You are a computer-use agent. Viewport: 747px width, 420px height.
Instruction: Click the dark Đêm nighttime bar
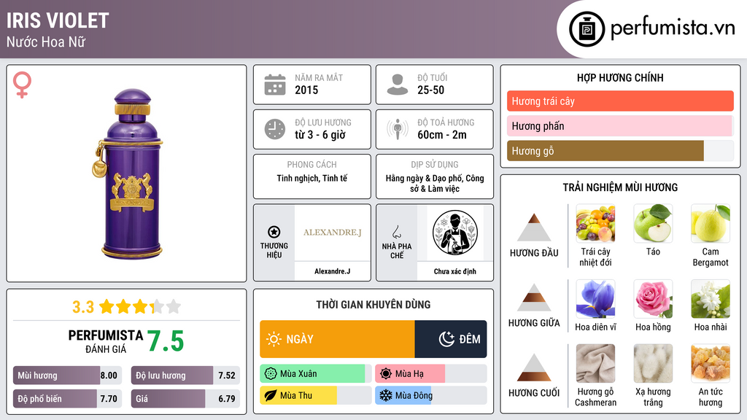click(451, 339)
